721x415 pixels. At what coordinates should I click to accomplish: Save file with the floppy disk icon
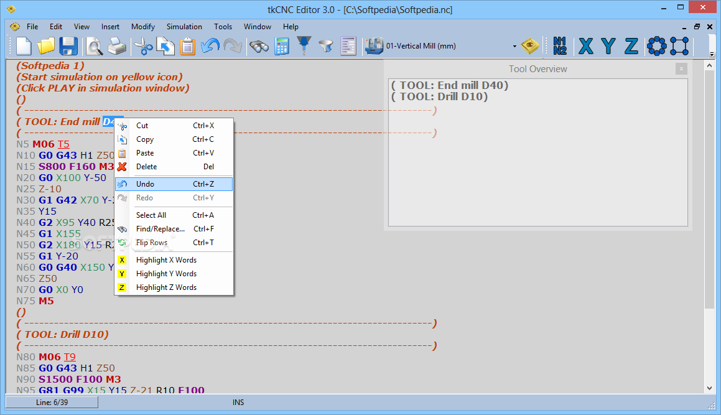coord(68,46)
